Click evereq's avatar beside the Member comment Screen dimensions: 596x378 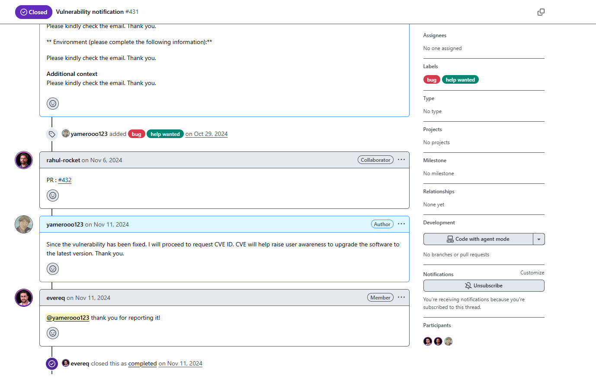tap(24, 298)
